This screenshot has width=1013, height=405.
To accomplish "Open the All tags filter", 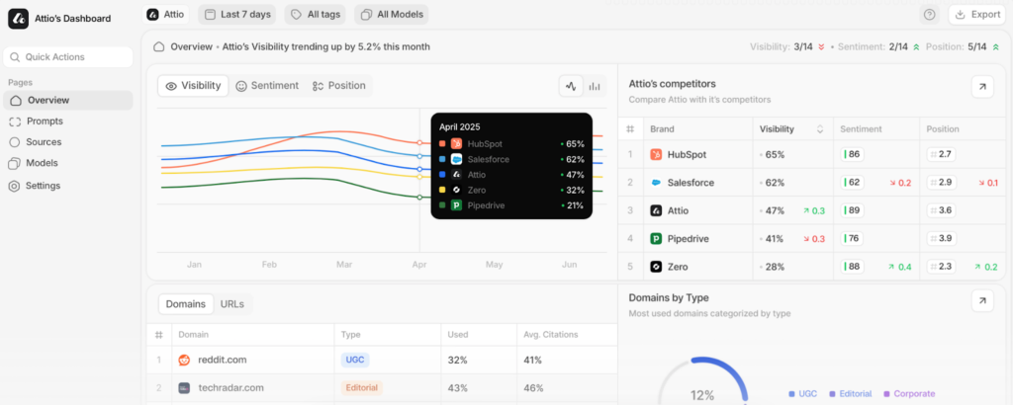I will coord(316,15).
